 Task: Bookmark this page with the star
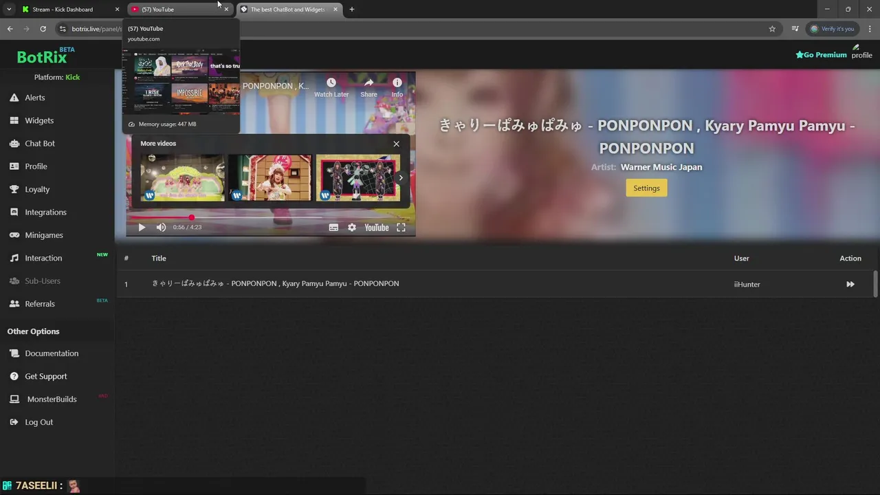(772, 29)
